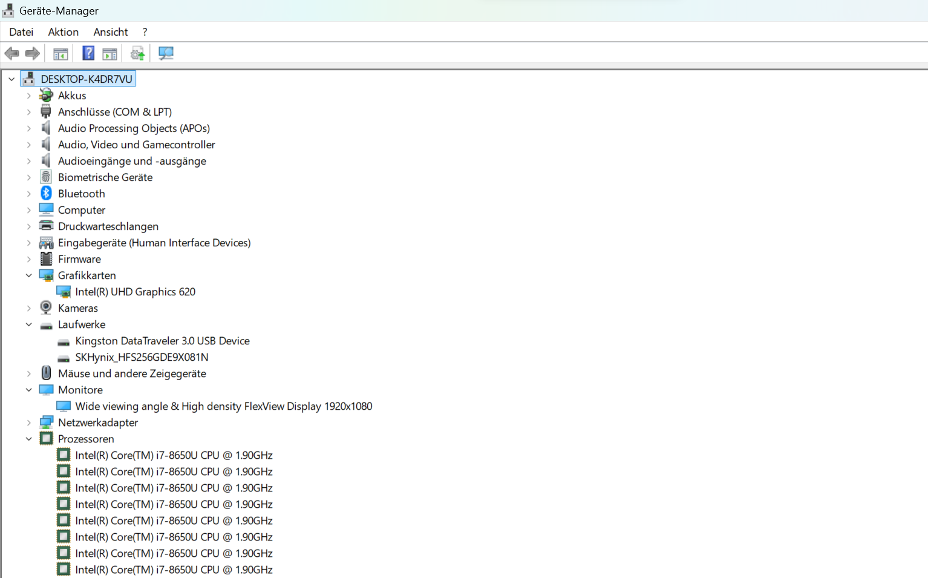Screen dimensions: 928x578
Task: Click the screen icon beside Monitore
Action: pos(46,390)
